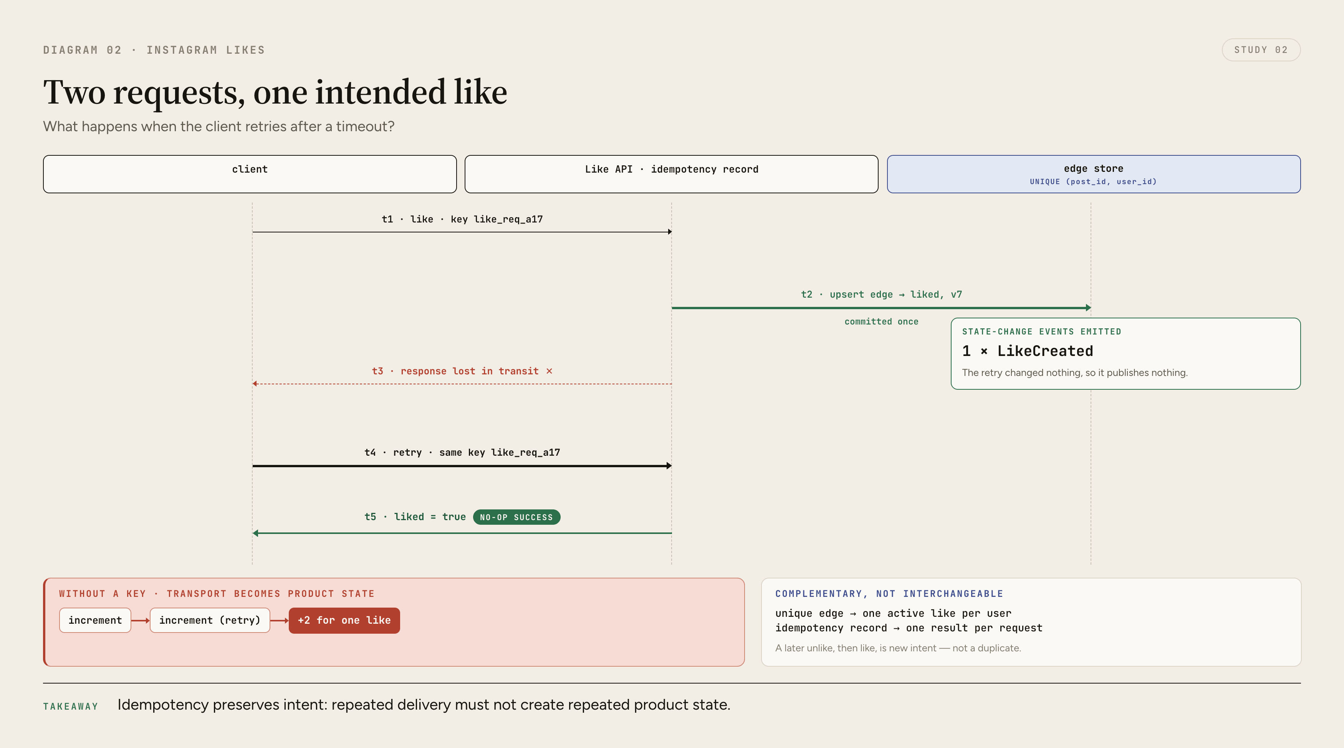Click the arrowhead of the t4 retry arrow
Image resolution: width=1344 pixels, height=748 pixels.
pos(669,466)
